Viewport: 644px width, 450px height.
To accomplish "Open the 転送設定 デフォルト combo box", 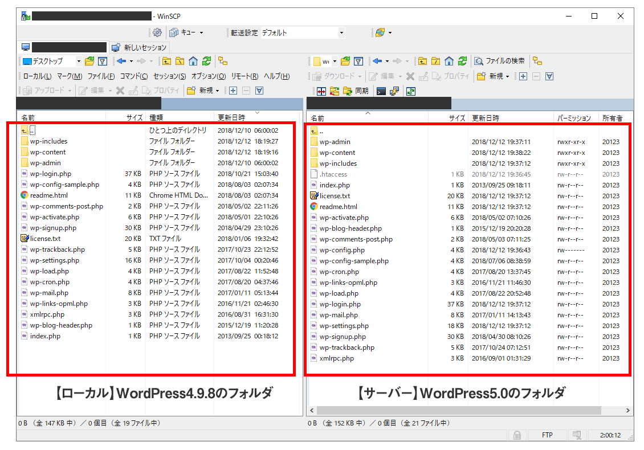I will click(302, 33).
